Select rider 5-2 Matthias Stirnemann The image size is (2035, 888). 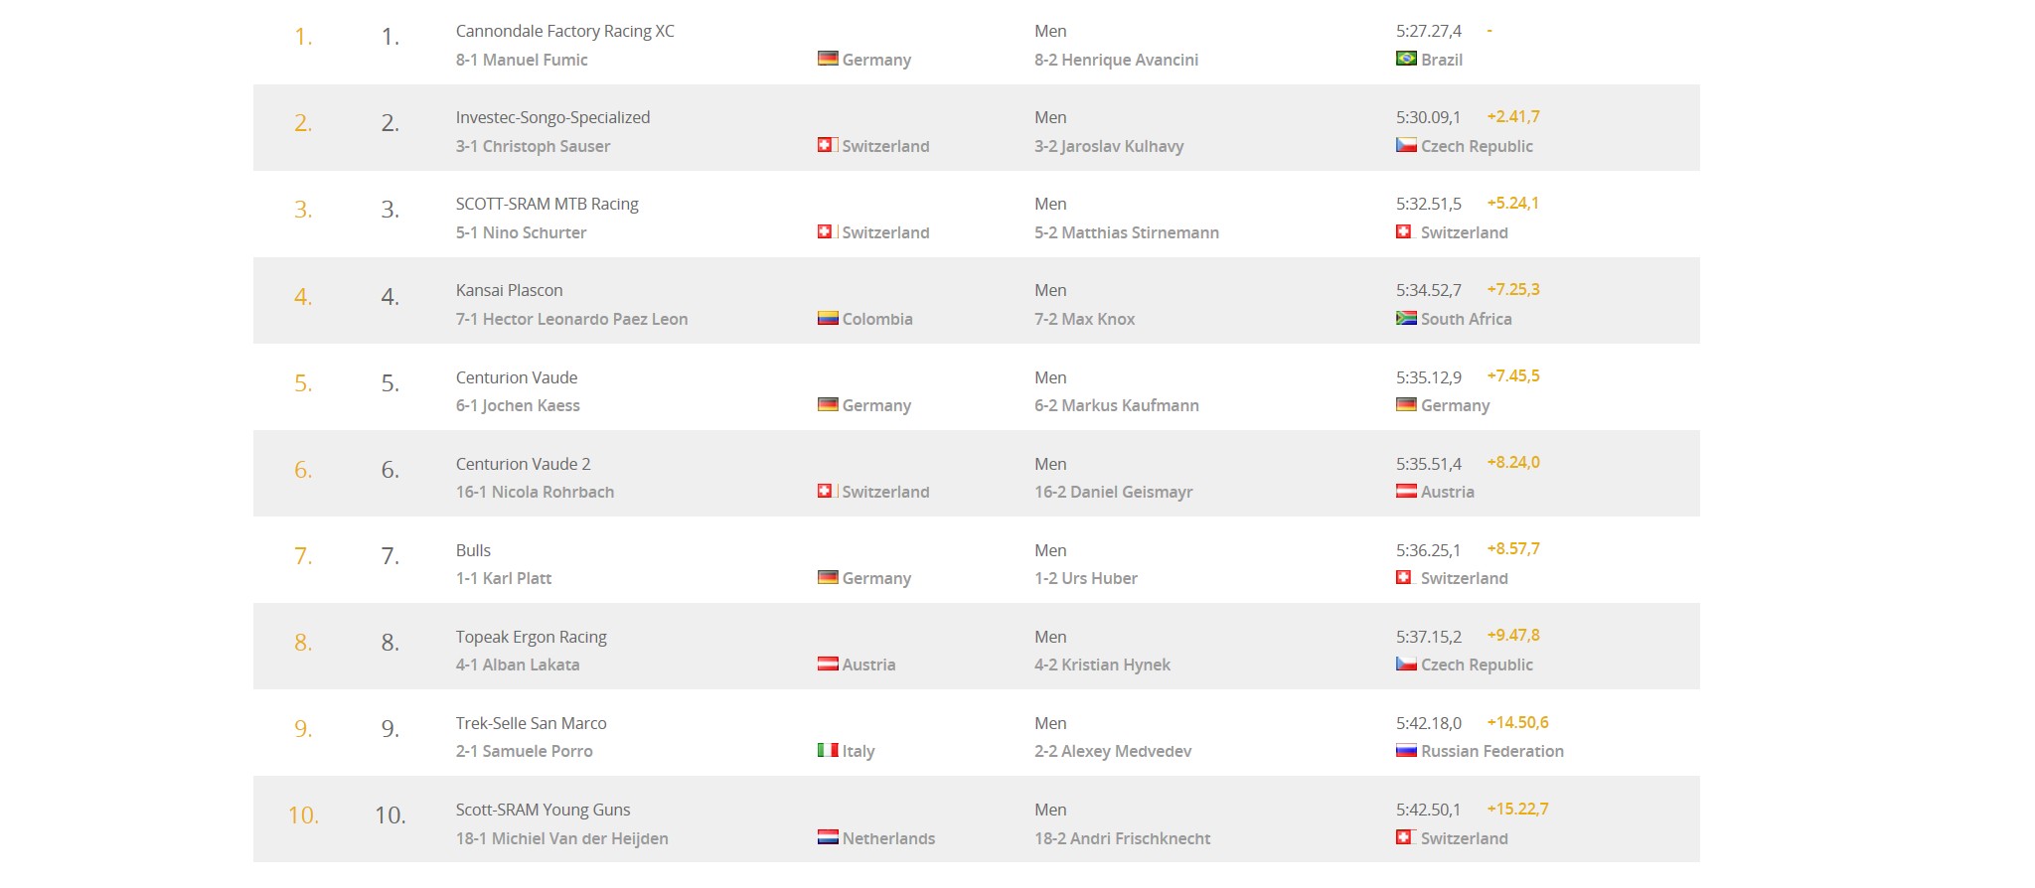tap(1126, 232)
